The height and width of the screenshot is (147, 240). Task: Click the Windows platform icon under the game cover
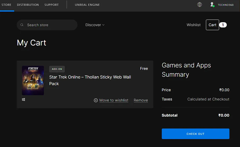click(x=24, y=100)
